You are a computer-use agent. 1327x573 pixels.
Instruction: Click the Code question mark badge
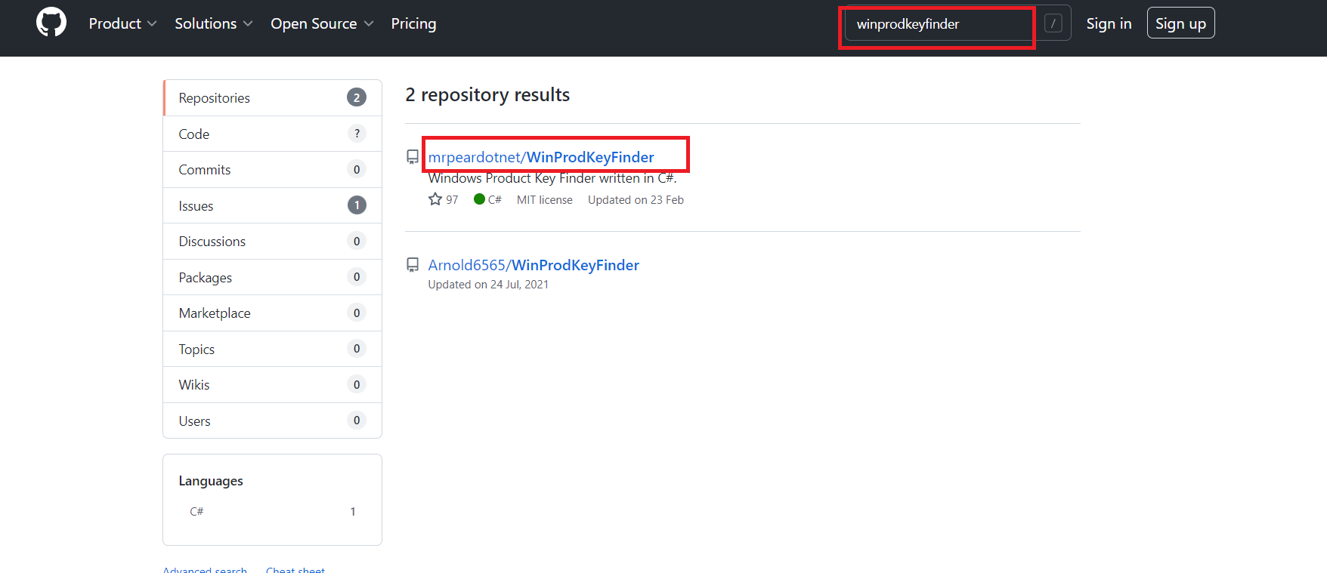click(x=357, y=134)
